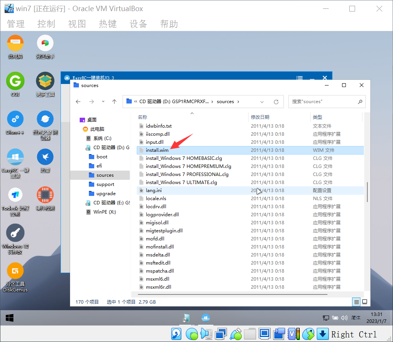Select 桌面 in navigation tree
Viewport: 393px width, 342px height.
click(x=92, y=120)
